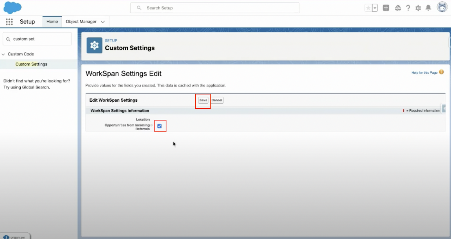451x239 pixels.
Task: Open the Help for this Page link
Action: click(x=424, y=73)
